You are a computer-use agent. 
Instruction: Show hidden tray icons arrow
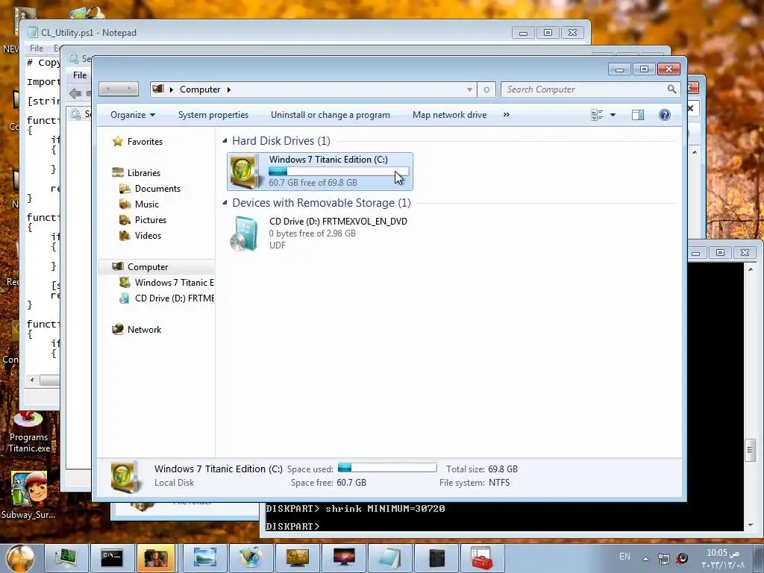pyautogui.click(x=645, y=558)
